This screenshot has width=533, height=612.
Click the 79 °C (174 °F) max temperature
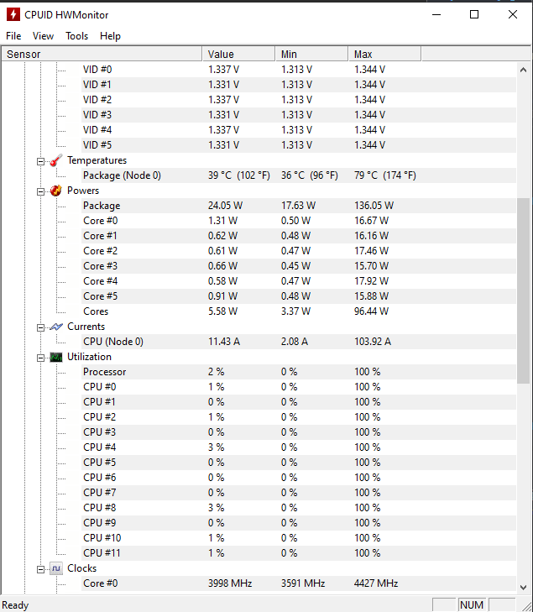(x=384, y=175)
